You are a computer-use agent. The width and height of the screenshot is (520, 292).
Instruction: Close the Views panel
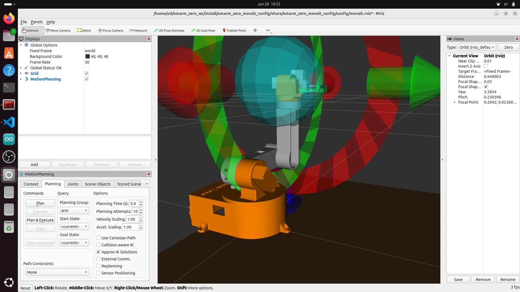pos(517,39)
